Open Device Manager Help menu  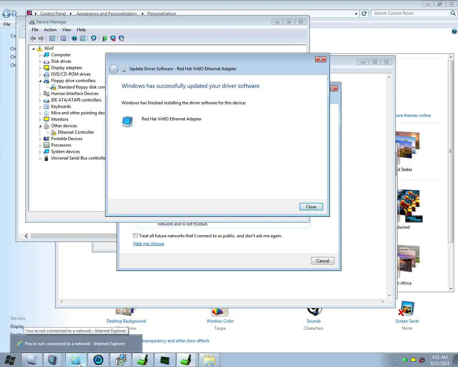tap(81, 30)
